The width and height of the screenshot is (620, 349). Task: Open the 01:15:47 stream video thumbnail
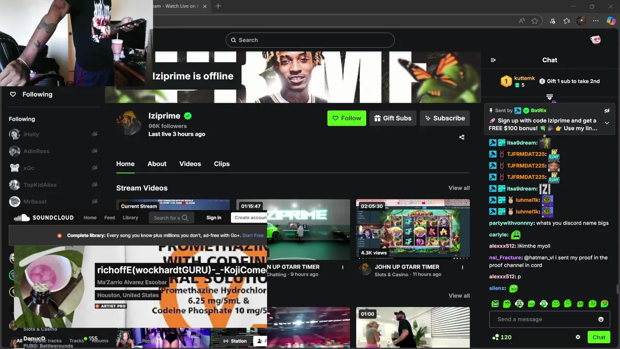pos(293,229)
